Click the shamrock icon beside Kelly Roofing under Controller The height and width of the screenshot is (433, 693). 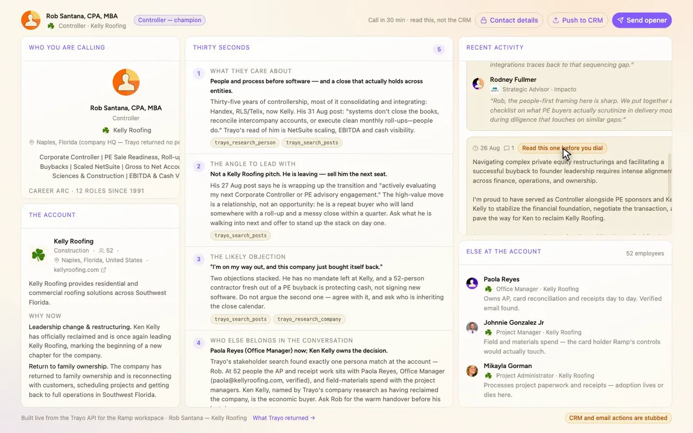106,130
